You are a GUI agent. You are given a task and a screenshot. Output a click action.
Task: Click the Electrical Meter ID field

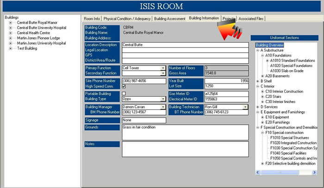coord(226,99)
